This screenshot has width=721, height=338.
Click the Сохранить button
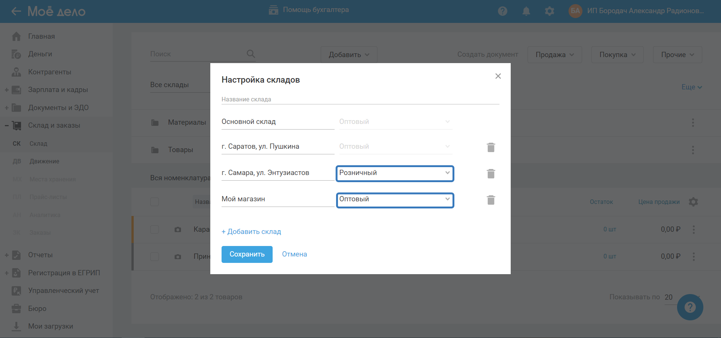point(247,254)
